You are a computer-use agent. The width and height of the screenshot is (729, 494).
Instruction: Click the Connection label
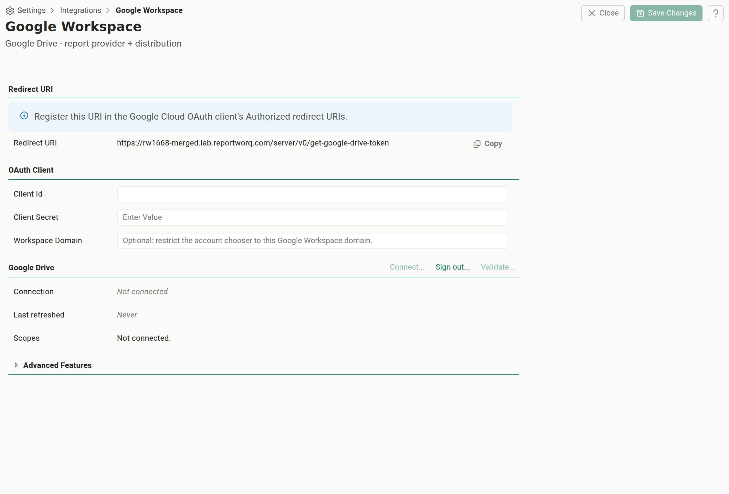coord(34,292)
